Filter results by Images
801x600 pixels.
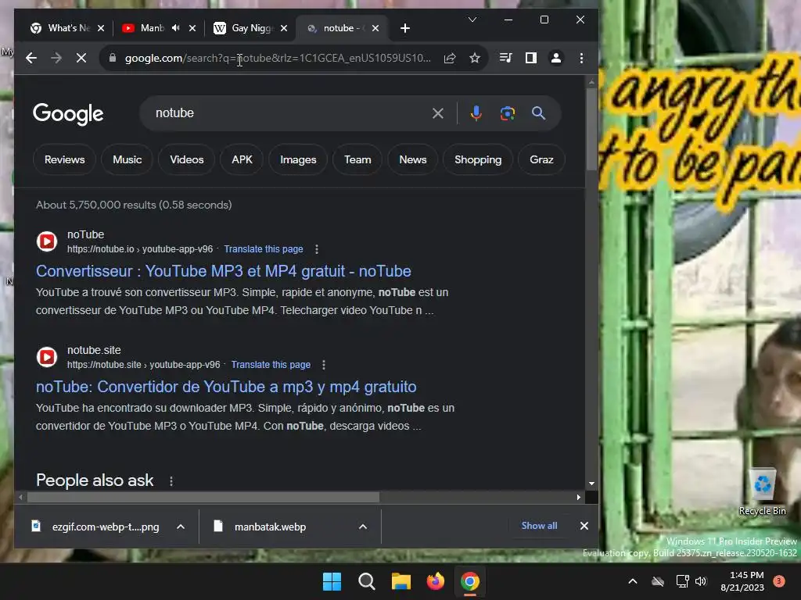click(298, 159)
